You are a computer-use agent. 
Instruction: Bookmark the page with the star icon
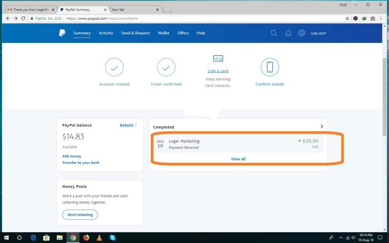coord(347,18)
